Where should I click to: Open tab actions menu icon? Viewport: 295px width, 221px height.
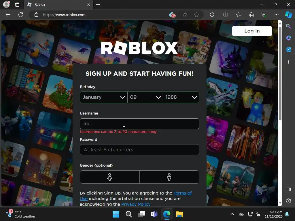pos(17,5)
